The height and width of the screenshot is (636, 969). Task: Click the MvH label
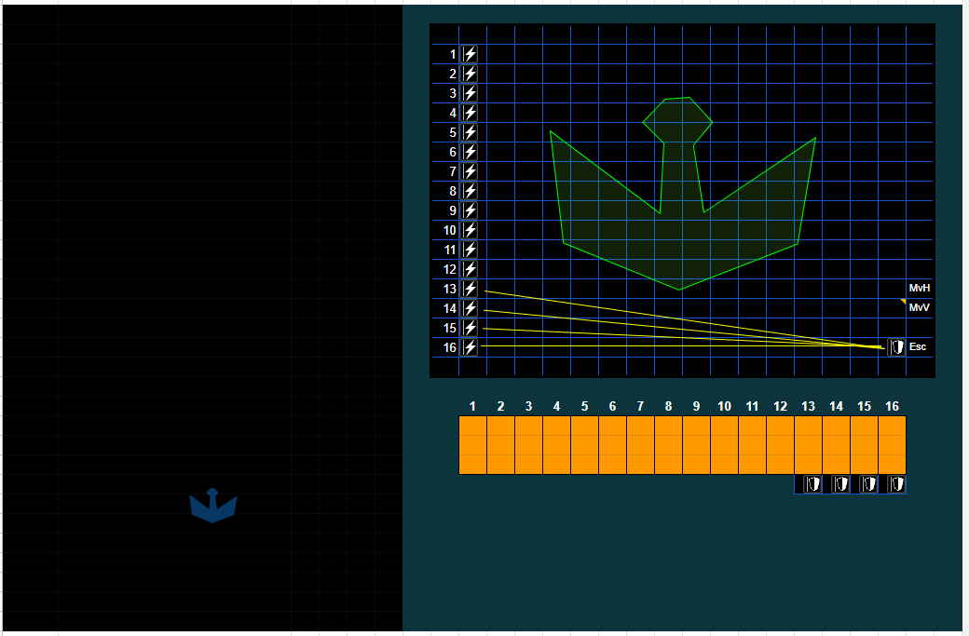tap(919, 288)
